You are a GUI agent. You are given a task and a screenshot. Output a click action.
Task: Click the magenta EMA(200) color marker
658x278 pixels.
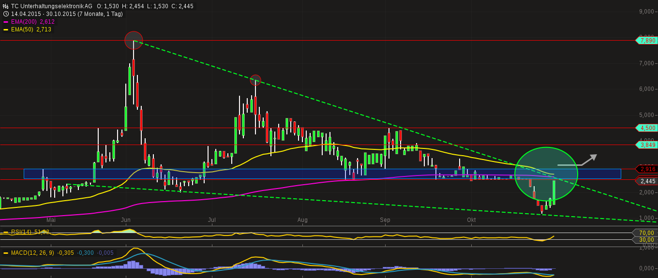(x=6, y=22)
